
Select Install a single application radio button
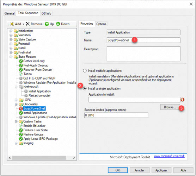click(x=85, y=88)
